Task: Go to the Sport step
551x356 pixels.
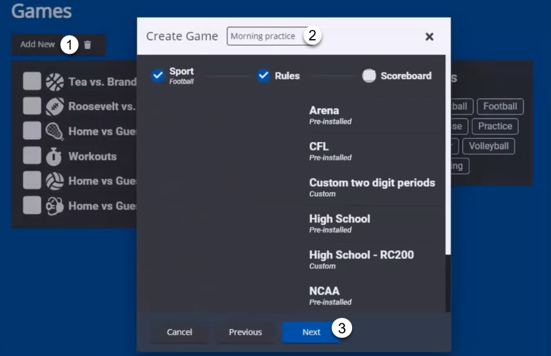Action: coord(158,75)
